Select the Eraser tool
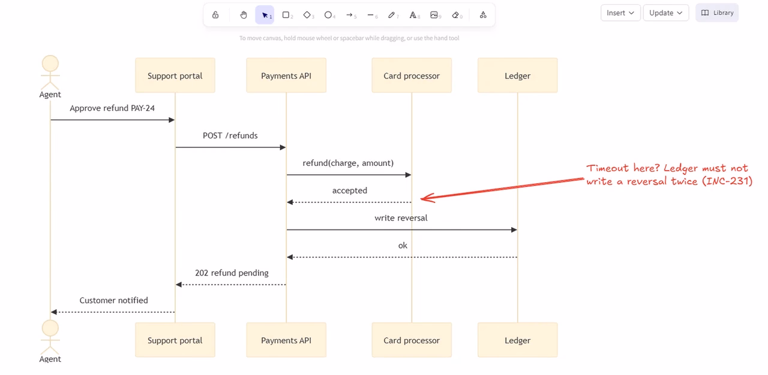 (x=455, y=15)
